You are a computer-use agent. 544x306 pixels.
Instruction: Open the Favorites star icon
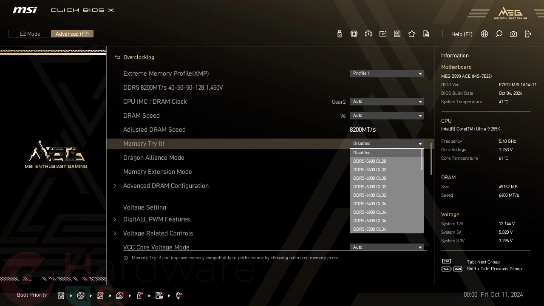click(412, 34)
